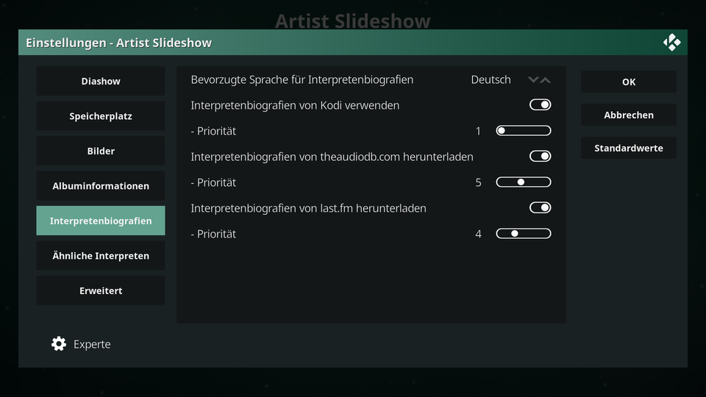Disable theaudiodb.com biography download toggle

[540, 156]
